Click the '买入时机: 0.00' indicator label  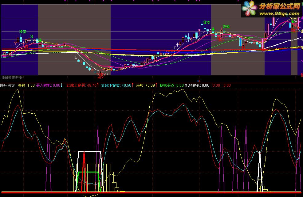48,85
